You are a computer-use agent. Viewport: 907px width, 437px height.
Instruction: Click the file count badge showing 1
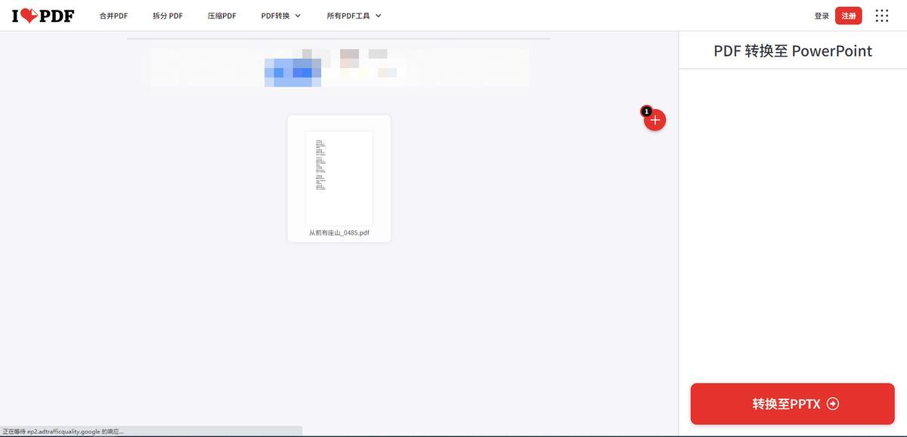tap(646, 111)
